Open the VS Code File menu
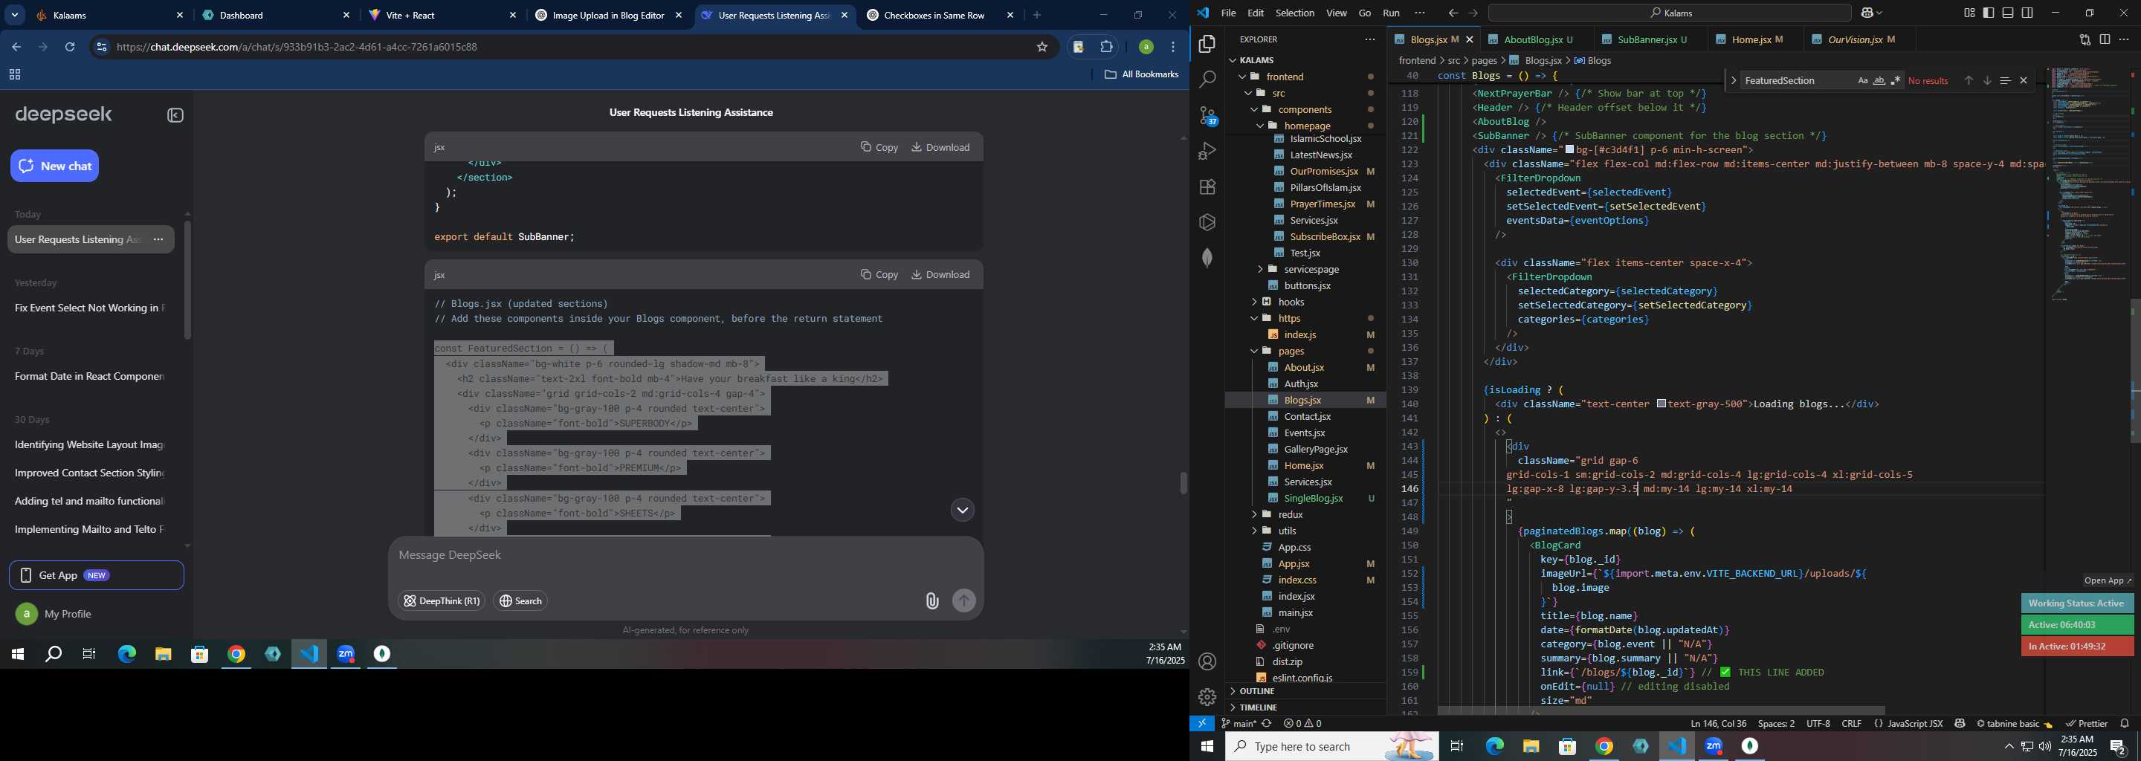2141x761 pixels. (x=1227, y=13)
